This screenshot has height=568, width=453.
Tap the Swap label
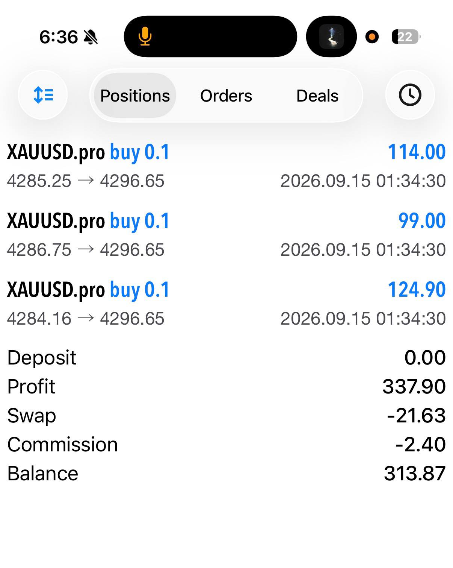pyautogui.click(x=32, y=416)
